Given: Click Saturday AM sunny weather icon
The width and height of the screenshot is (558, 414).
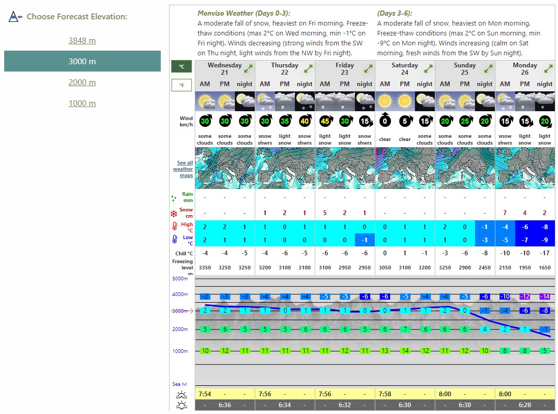Looking at the screenshot, I should point(385,101).
